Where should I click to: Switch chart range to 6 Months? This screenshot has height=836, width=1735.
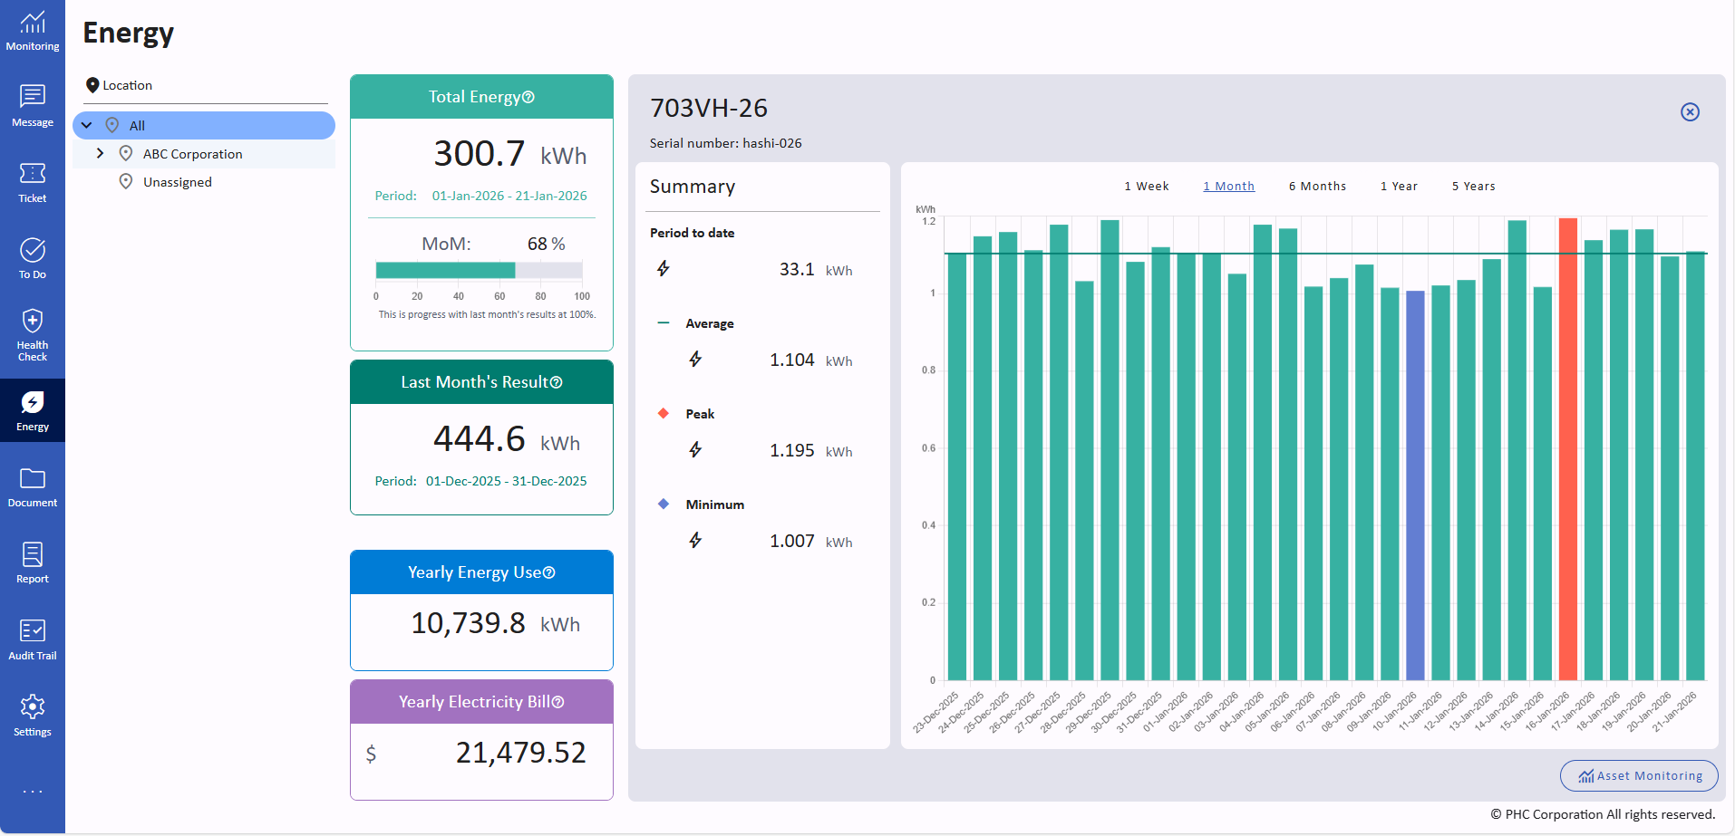click(x=1316, y=186)
